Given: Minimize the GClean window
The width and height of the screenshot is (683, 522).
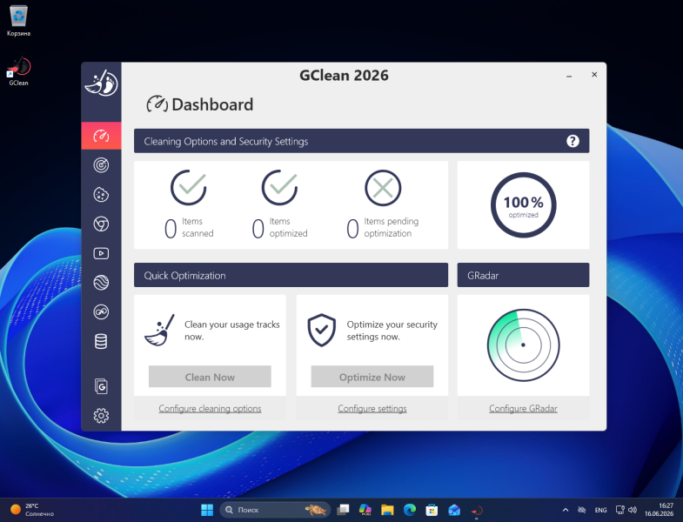Looking at the screenshot, I should coord(568,76).
